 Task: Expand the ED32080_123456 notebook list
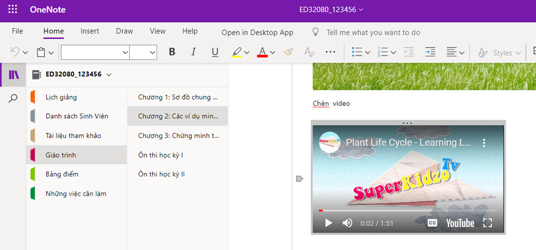click(x=109, y=75)
